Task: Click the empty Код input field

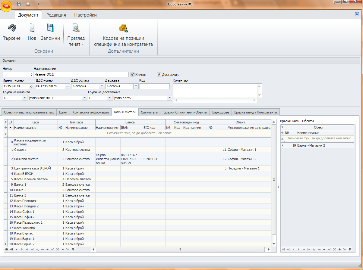Action: point(155,86)
